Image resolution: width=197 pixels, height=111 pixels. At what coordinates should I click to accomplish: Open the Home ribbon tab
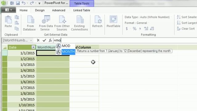coord(23,10)
